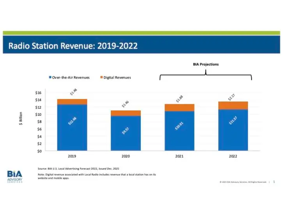Click the BIA Projections label
The height and width of the screenshot is (218, 283).
click(206, 64)
